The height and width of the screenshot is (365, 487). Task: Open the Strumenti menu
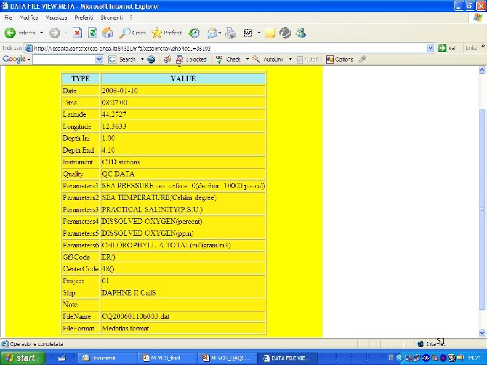click(112, 18)
